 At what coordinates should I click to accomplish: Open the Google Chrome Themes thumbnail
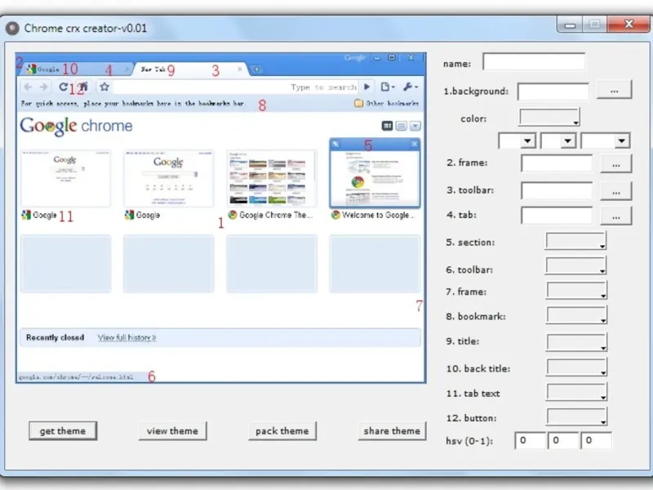[x=272, y=179]
